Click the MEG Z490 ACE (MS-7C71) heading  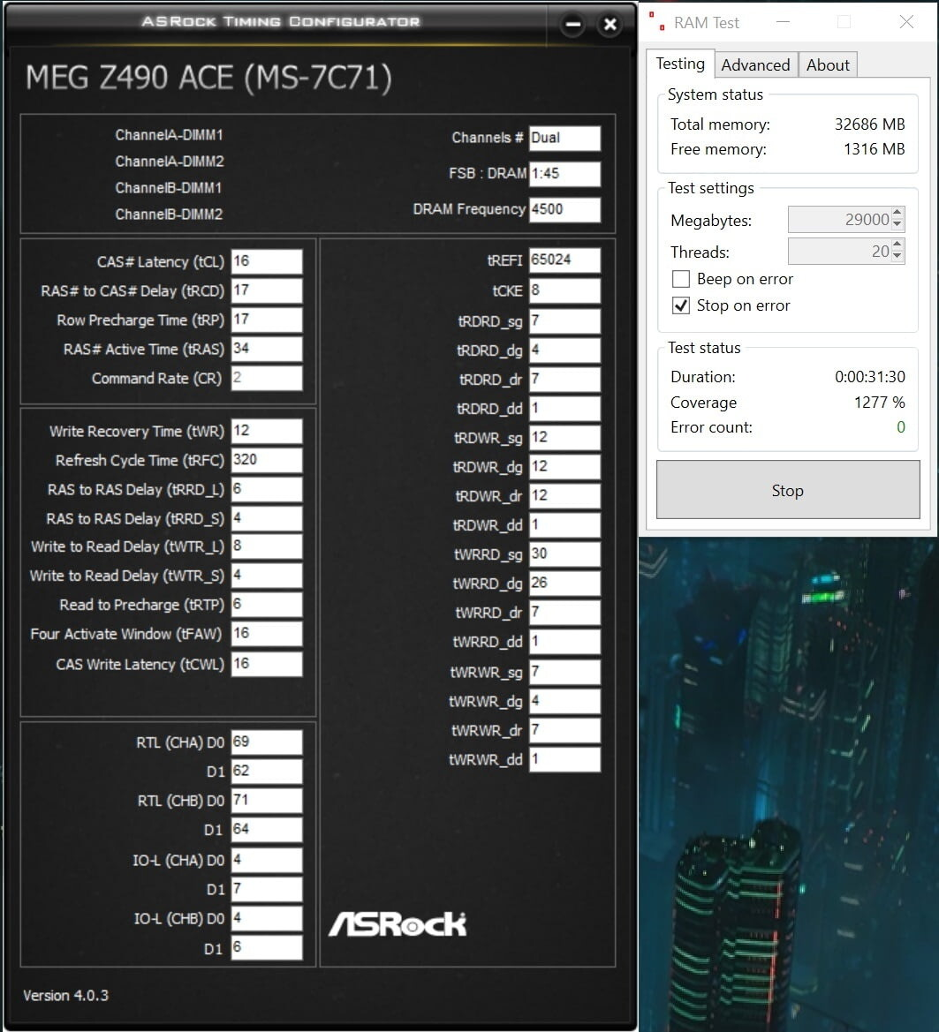point(208,78)
